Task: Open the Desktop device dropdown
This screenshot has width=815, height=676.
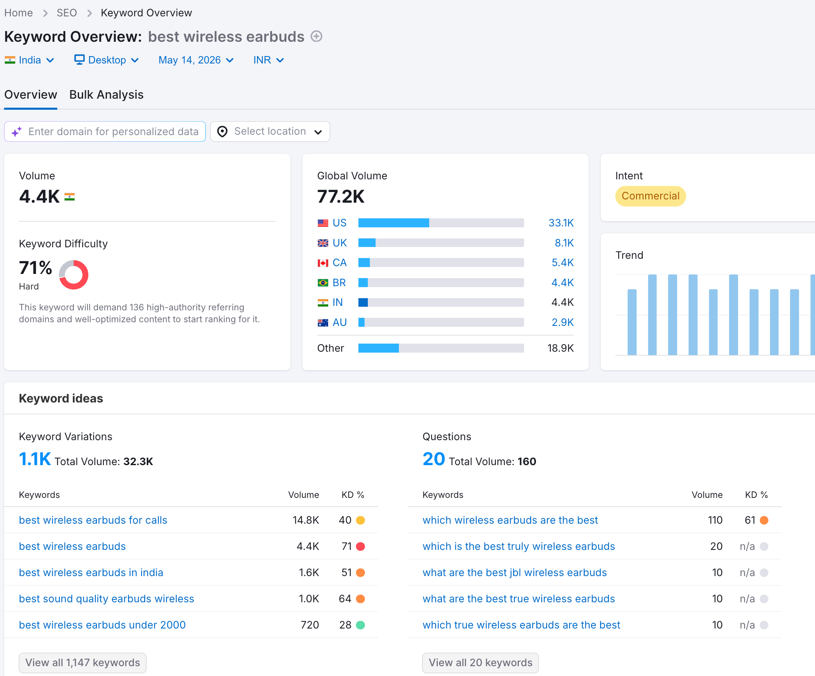Action: 106,60
